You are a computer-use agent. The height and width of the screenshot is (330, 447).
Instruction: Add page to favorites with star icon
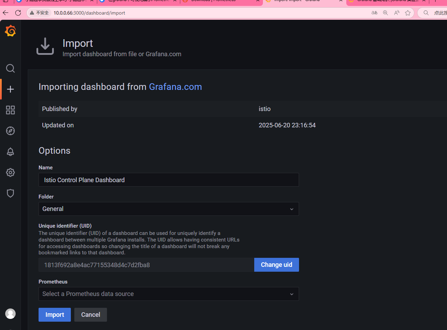[408, 13]
